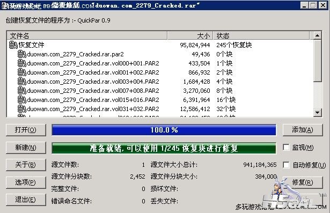Click the icon of duowan.com_2279_Cracked.rar.par2 file
Screen dimensions: 330x213
[x=22, y=54]
